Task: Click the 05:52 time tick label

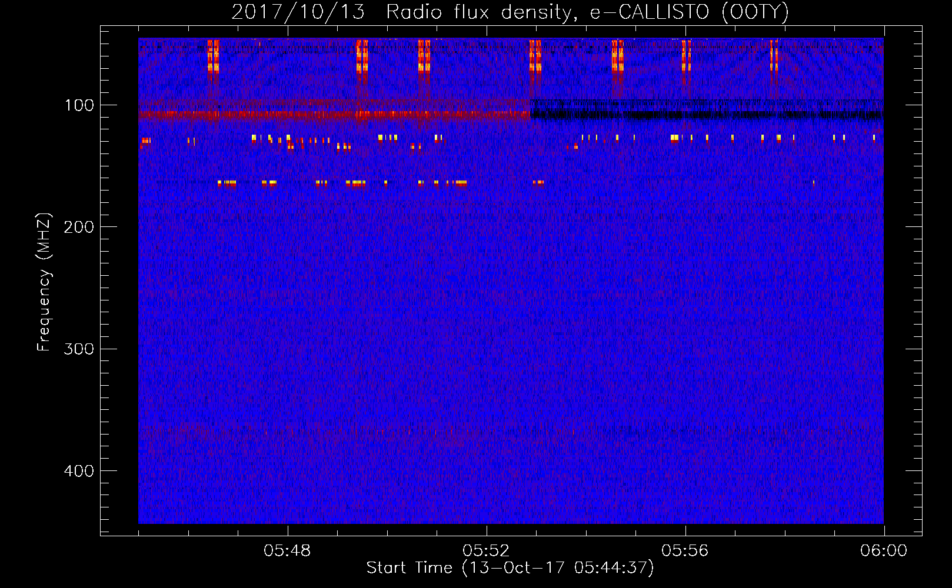Action: (x=486, y=551)
